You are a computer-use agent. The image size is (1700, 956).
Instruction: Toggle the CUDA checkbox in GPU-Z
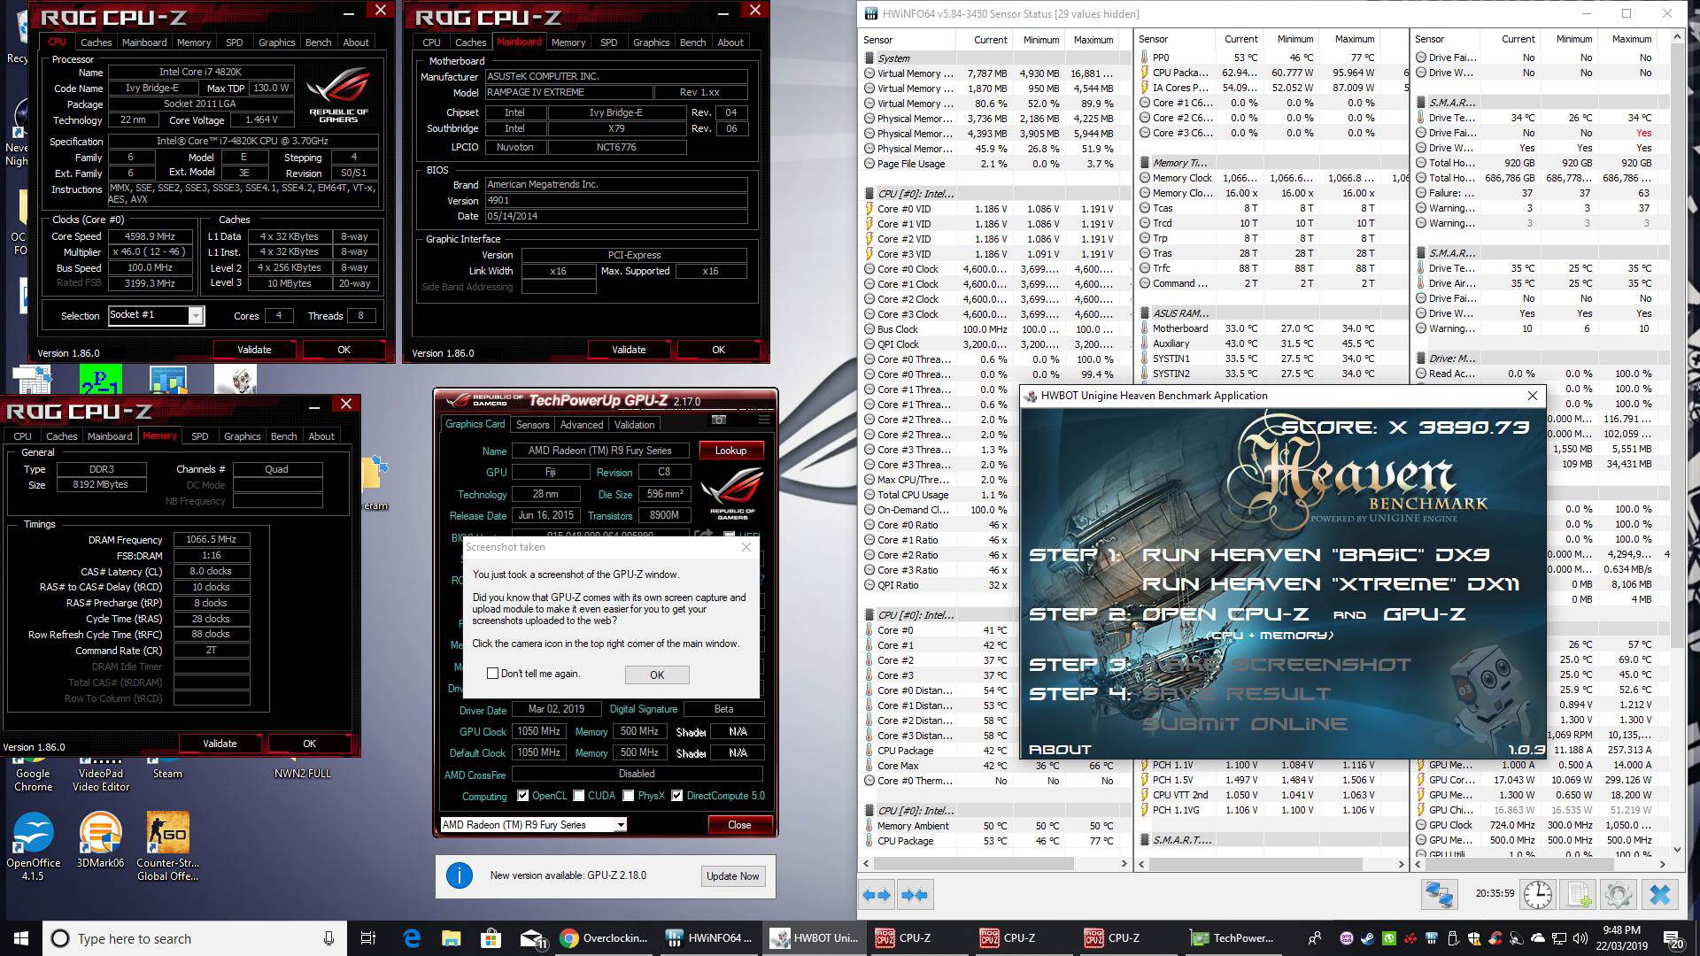click(x=579, y=796)
